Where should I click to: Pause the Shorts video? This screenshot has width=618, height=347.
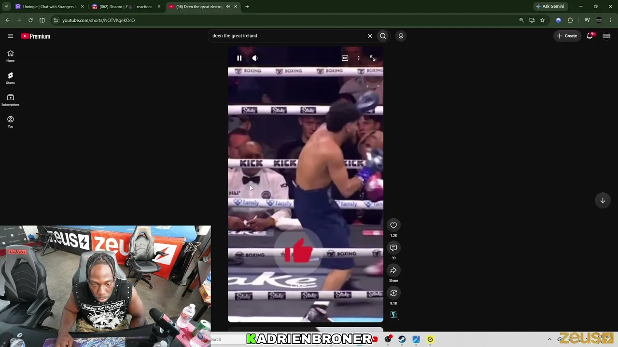click(x=239, y=58)
